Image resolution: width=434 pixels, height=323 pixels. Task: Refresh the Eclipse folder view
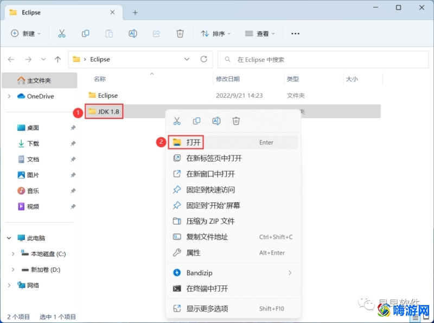204,59
